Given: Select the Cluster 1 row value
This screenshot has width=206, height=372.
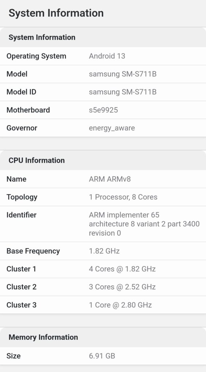Looking at the screenshot, I should pos(122,269).
